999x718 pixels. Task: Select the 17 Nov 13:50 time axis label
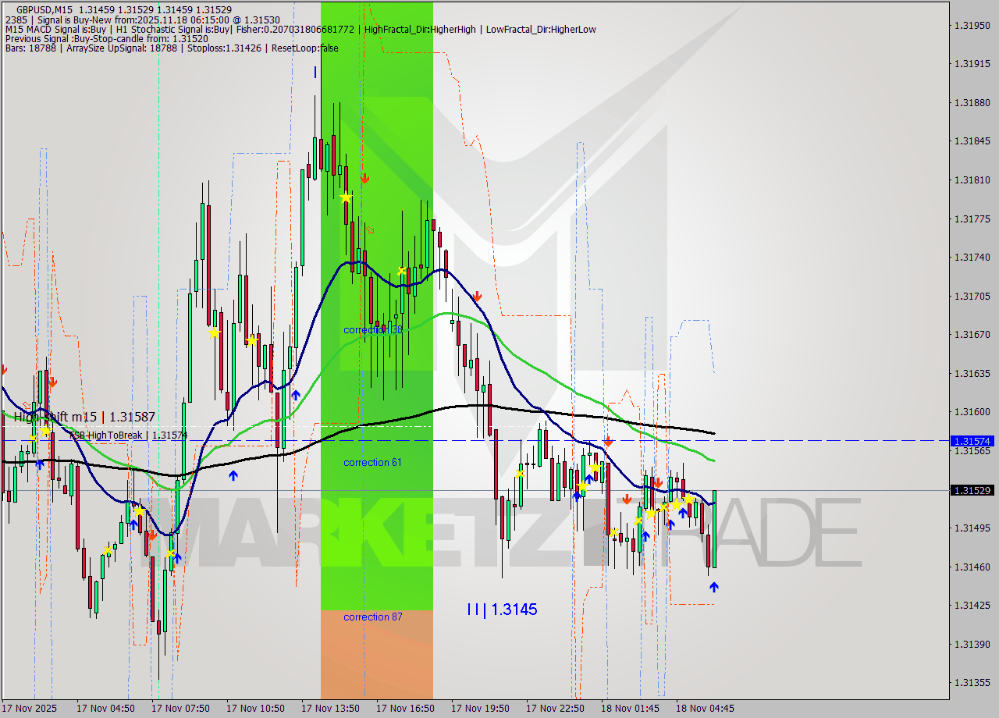tap(331, 709)
